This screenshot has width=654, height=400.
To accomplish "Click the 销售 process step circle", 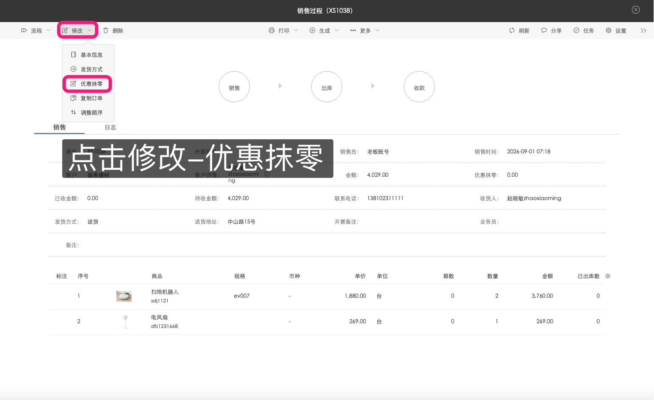I will (x=234, y=87).
